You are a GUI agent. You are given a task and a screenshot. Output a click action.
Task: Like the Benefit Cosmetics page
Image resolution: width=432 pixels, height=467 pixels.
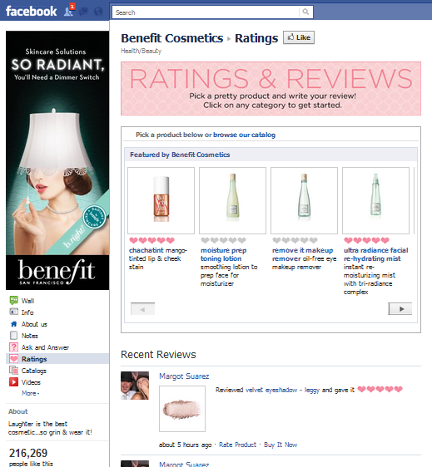(299, 37)
